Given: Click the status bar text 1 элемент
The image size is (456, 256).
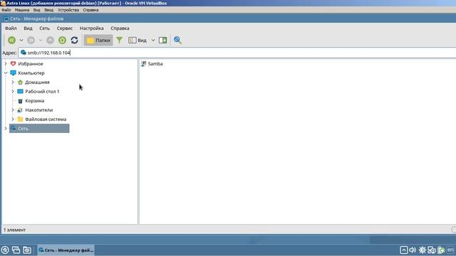Looking at the screenshot, I should (x=14, y=230).
